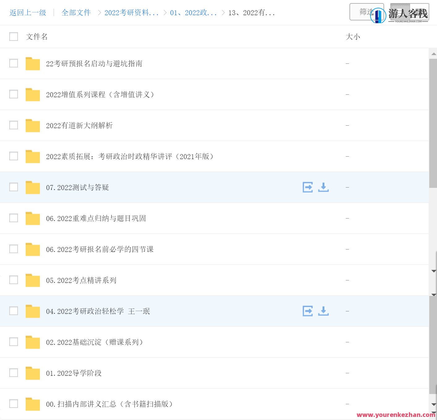Open the 00.扫描内部讲义汇总 folder
Screen dimensions: 437x420
(109, 404)
